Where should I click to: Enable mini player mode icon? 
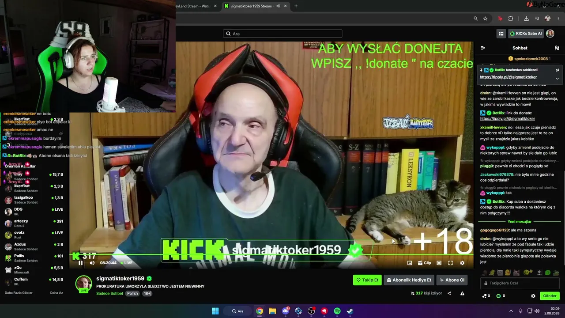[x=410, y=263]
